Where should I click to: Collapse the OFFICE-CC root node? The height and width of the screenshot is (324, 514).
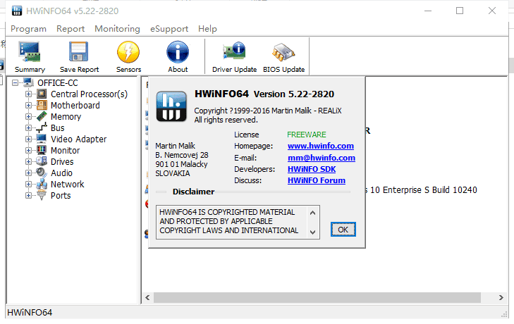pos(16,83)
